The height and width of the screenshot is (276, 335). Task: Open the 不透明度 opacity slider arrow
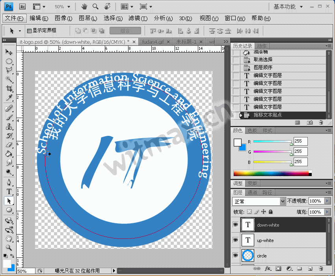327,201
